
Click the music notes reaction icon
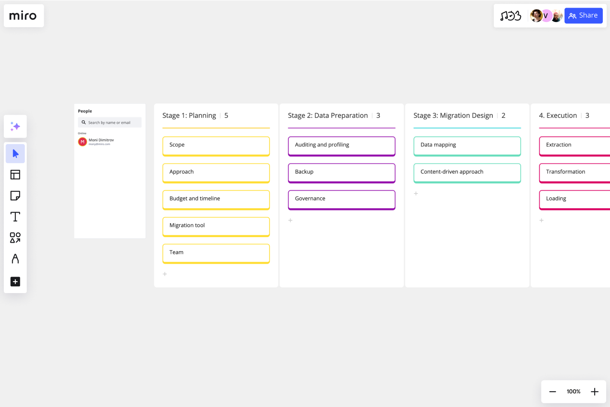pyautogui.click(x=504, y=16)
